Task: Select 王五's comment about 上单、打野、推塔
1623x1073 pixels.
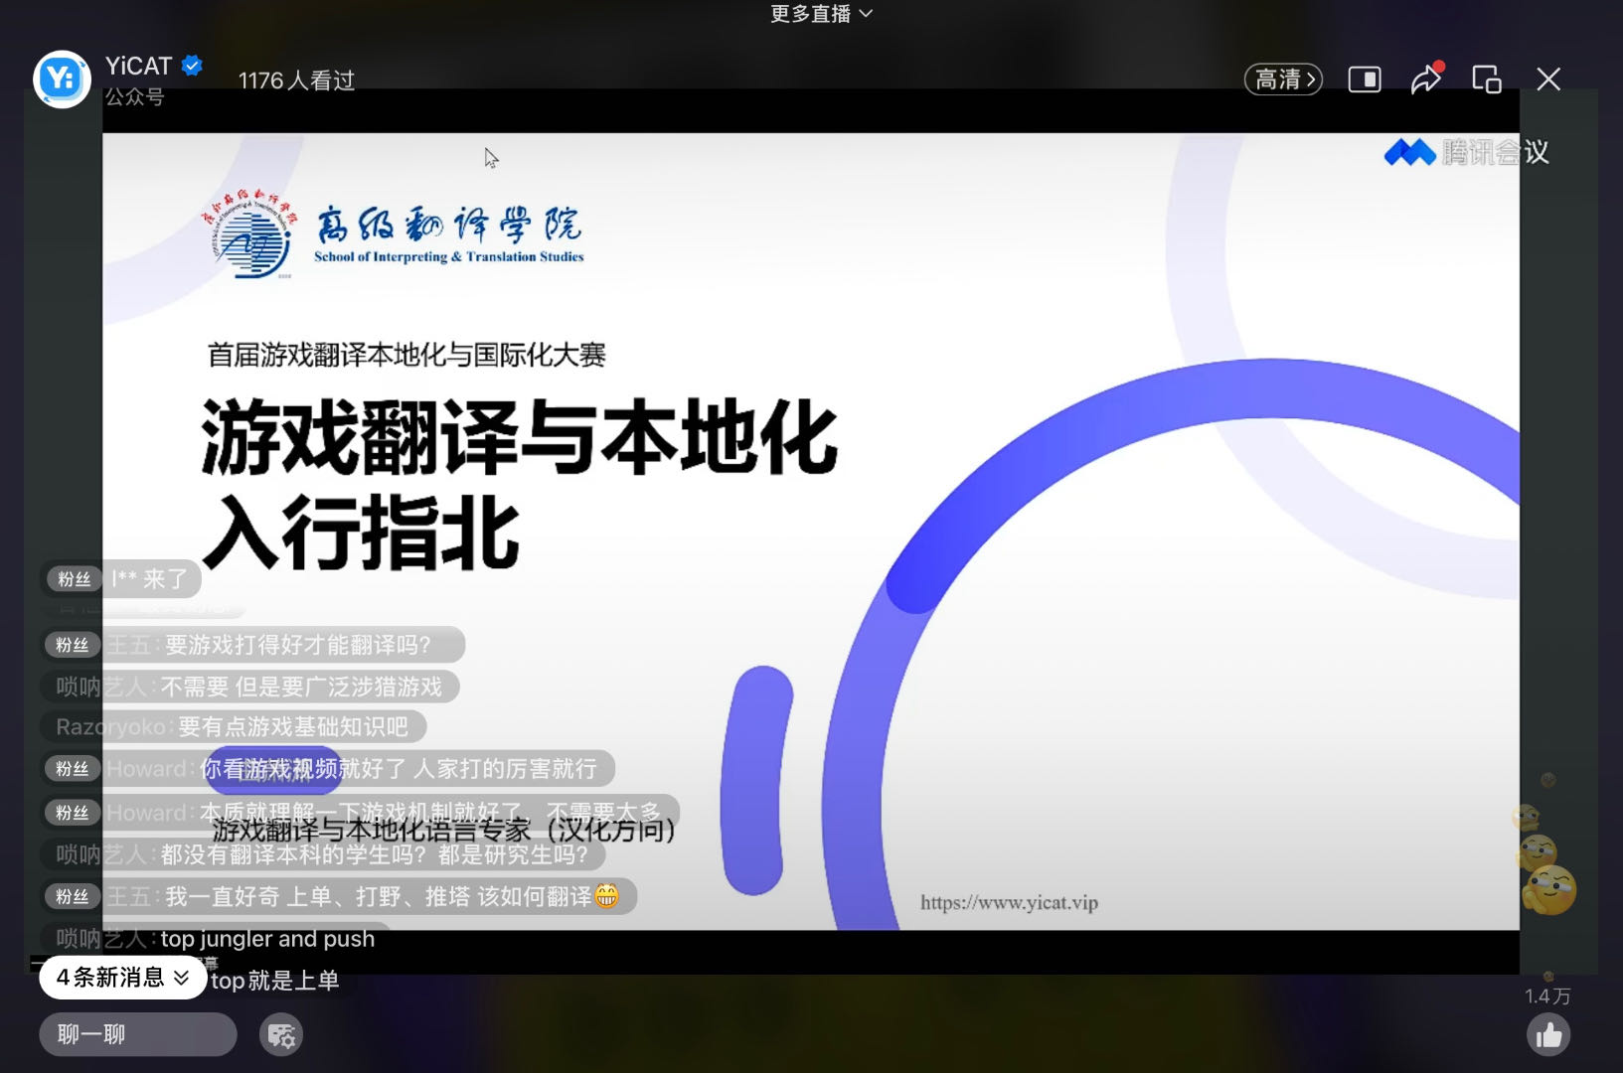Action: tap(378, 897)
